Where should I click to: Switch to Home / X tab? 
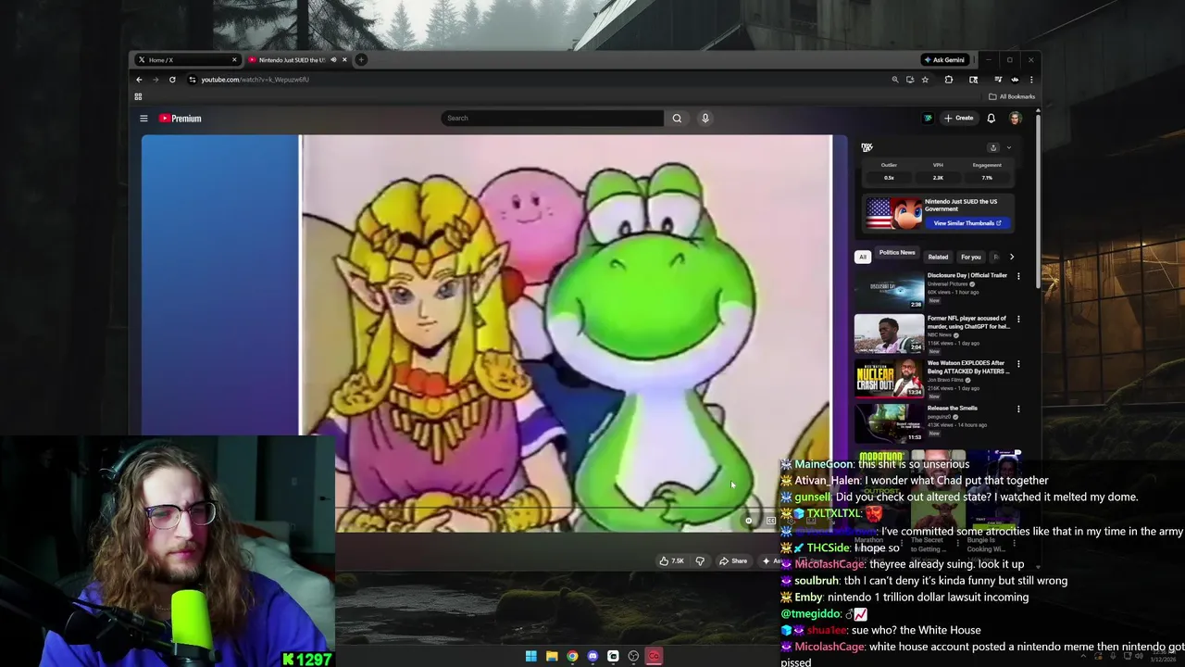(186, 60)
